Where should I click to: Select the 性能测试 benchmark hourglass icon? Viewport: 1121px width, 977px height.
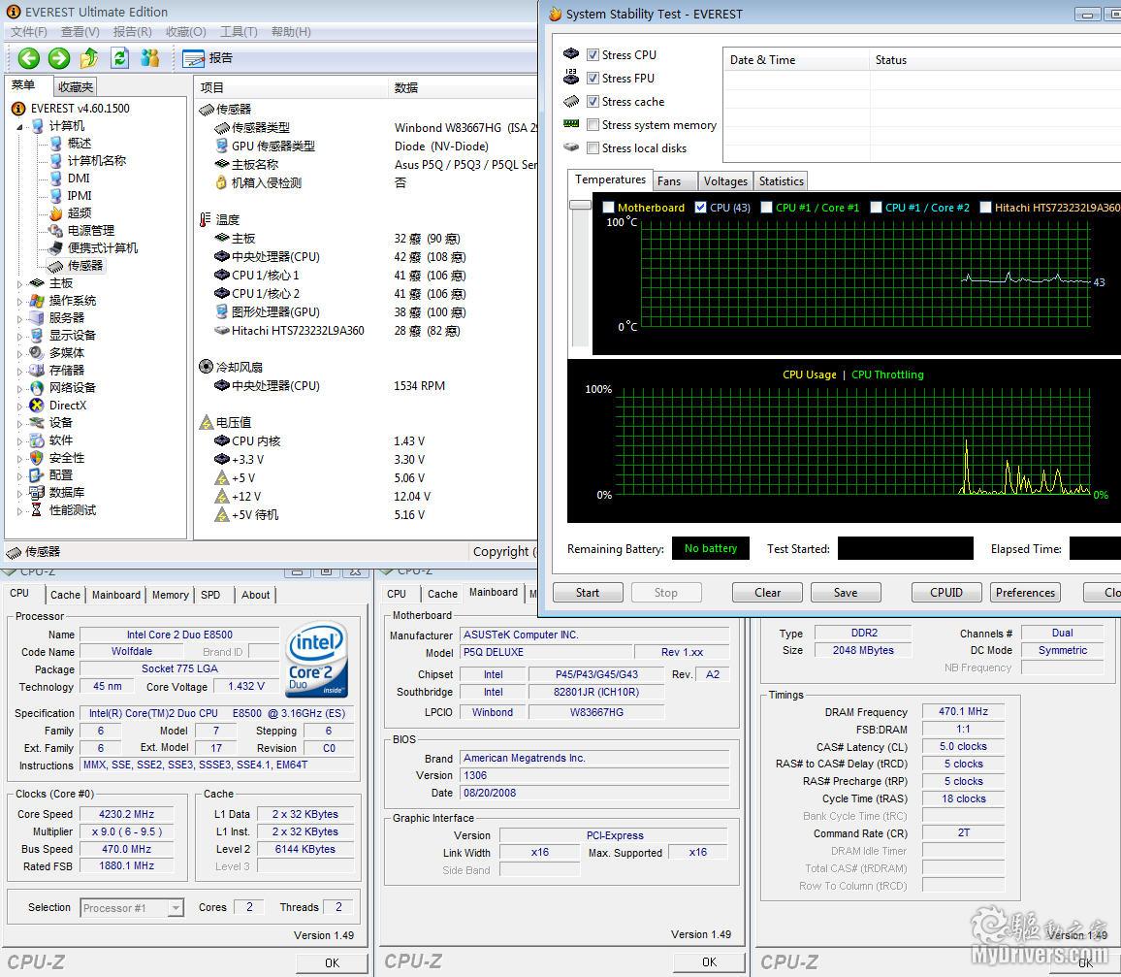click(37, 510)
